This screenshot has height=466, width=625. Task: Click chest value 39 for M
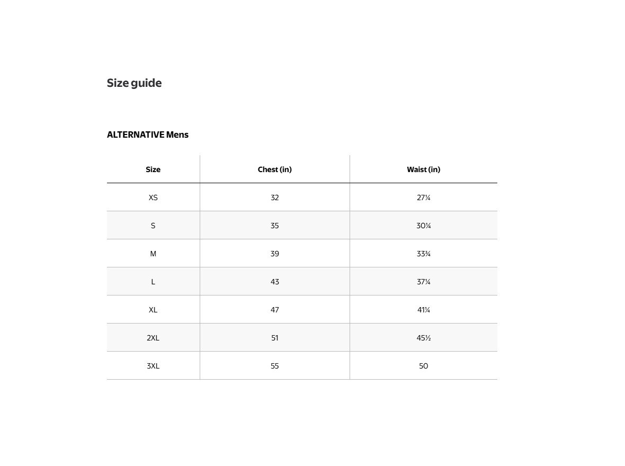tap(275, 254)
